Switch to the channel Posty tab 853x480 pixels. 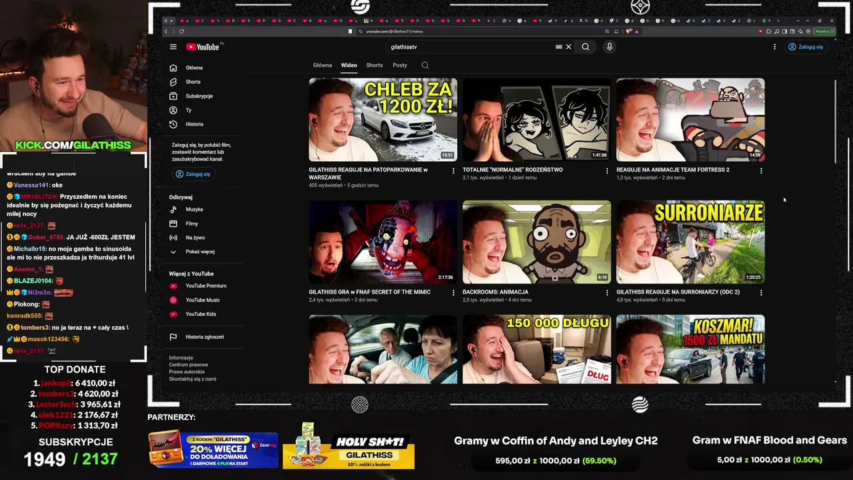(400, 65)
